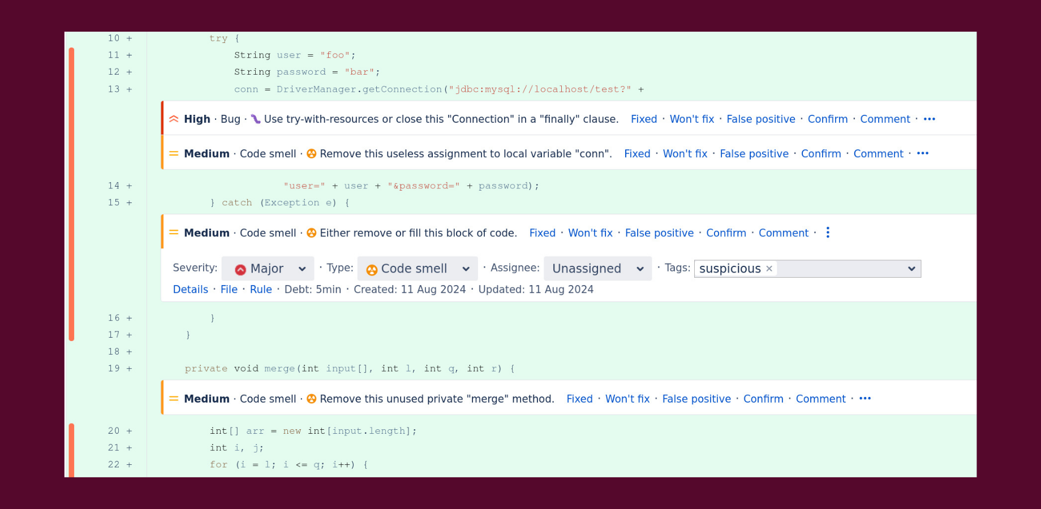Click inside the Tags input field
The image size is (1041, 509).
(837, 269)
